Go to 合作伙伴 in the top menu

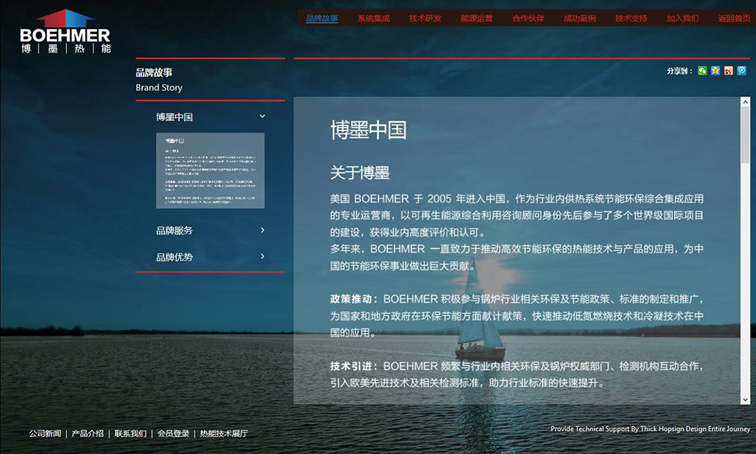click(x=528, y=18)
